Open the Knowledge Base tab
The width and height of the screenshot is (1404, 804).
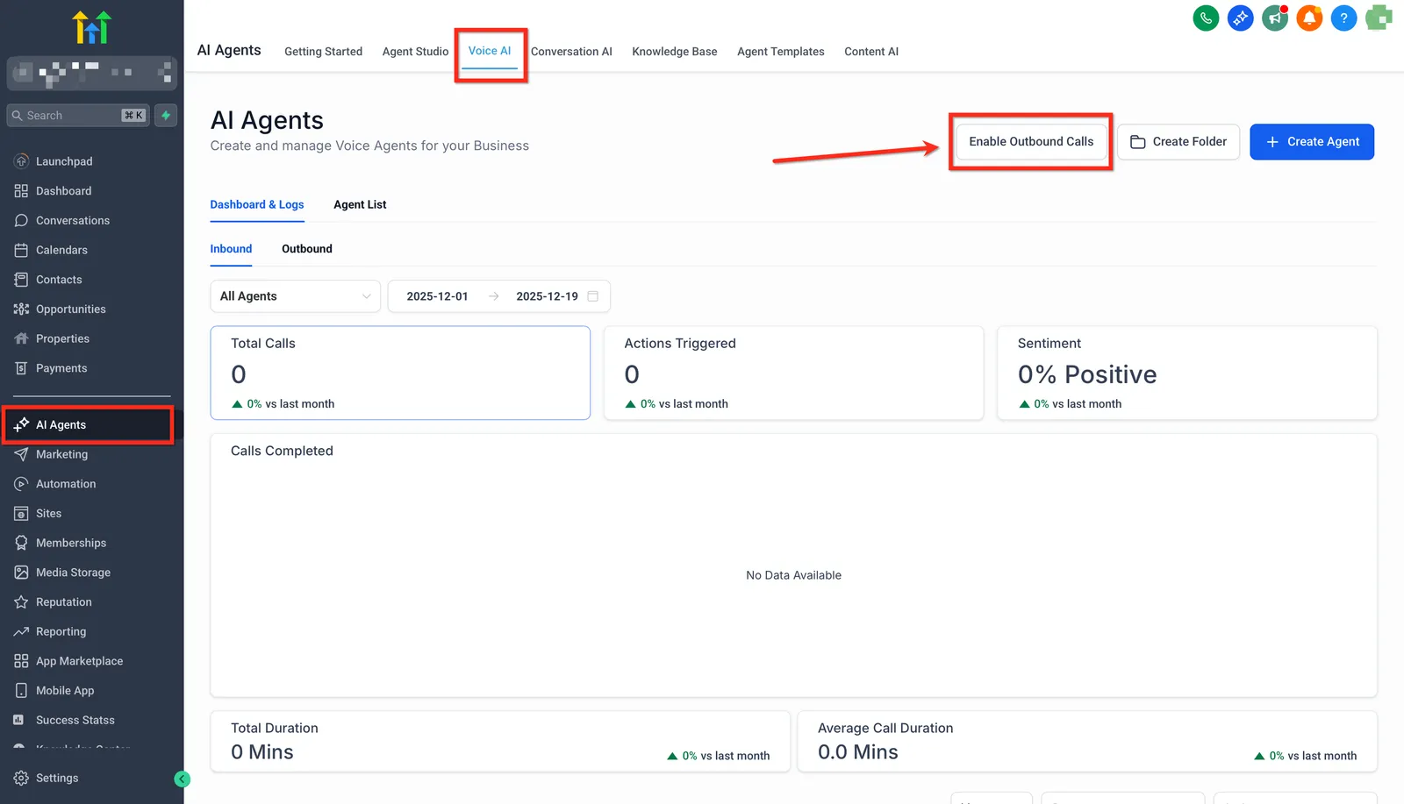[675, 52]
